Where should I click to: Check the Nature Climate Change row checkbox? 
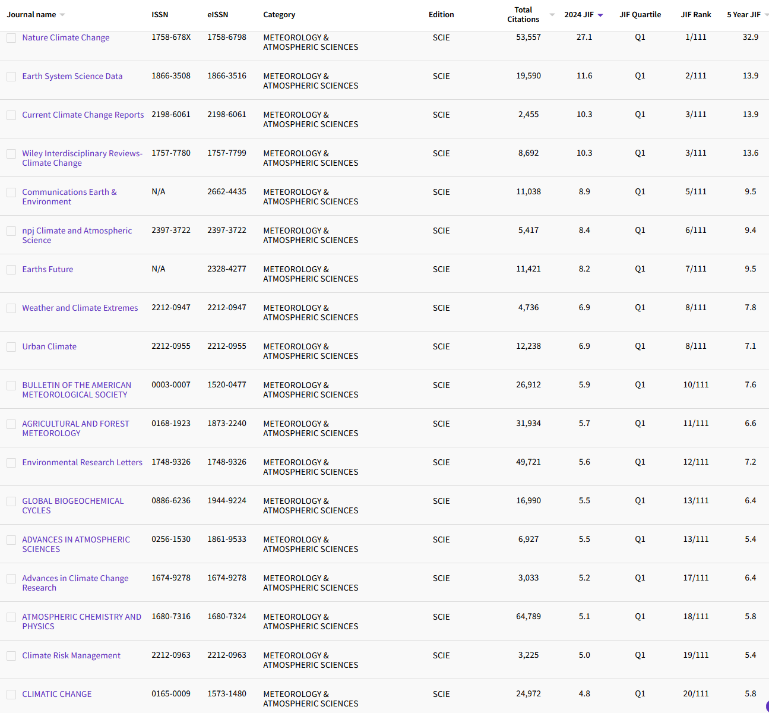[x=11, y=37]
